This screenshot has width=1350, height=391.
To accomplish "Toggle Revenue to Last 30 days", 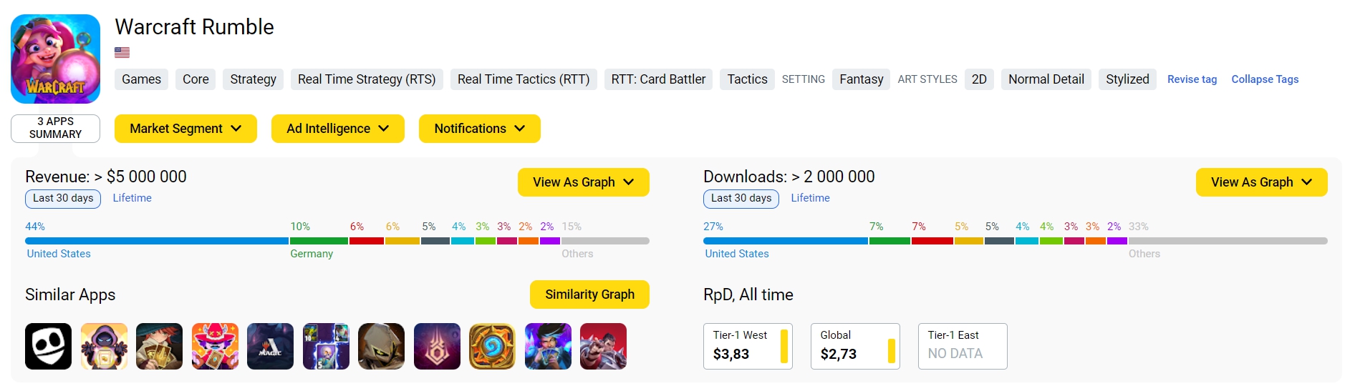I will 63,198.
